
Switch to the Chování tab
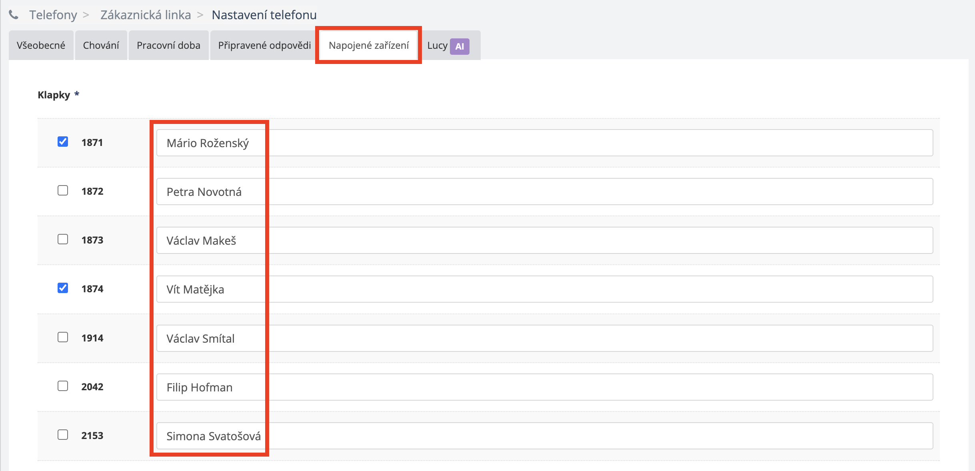click(101, 46)
